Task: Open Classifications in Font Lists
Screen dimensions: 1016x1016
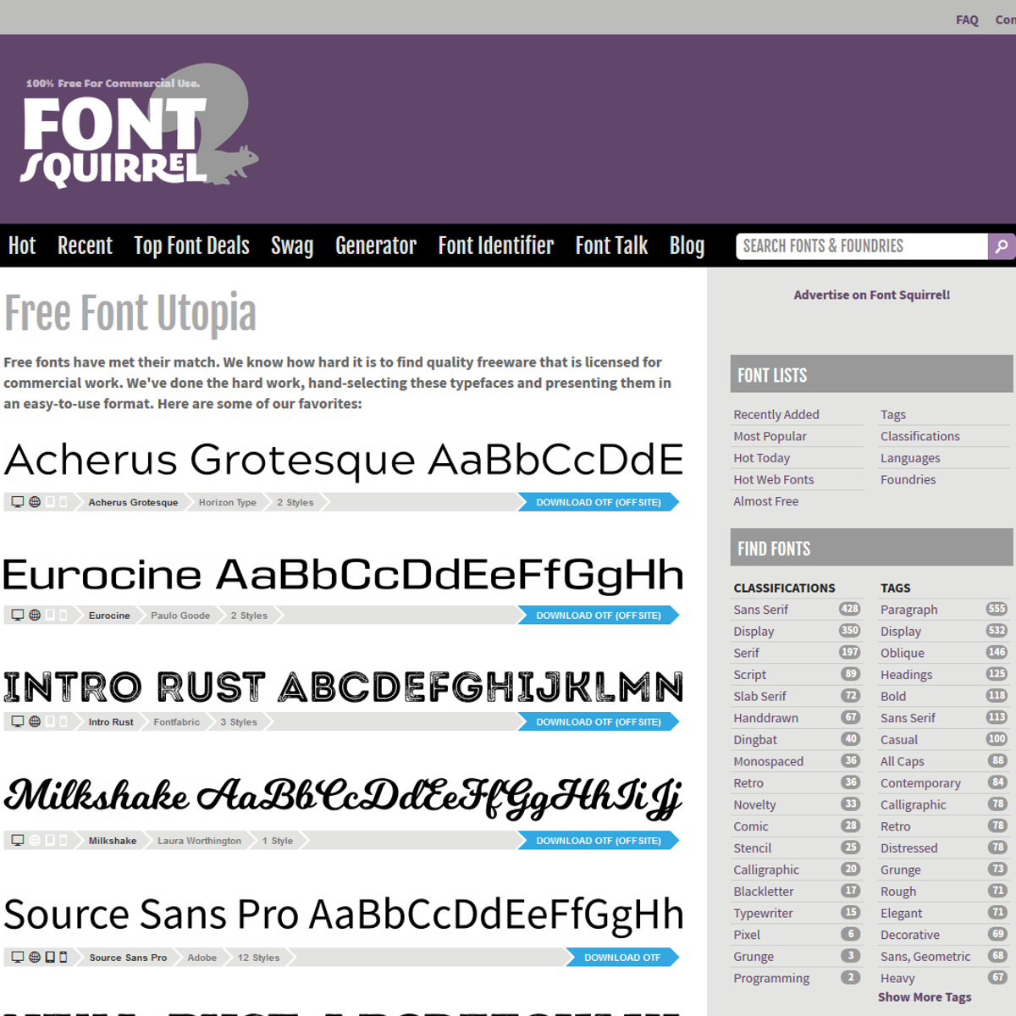Action: click(920, 436)
